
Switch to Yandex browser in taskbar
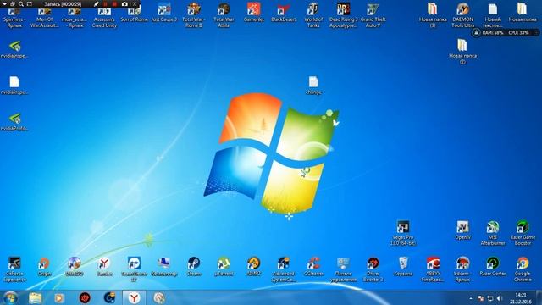[134, 297]
